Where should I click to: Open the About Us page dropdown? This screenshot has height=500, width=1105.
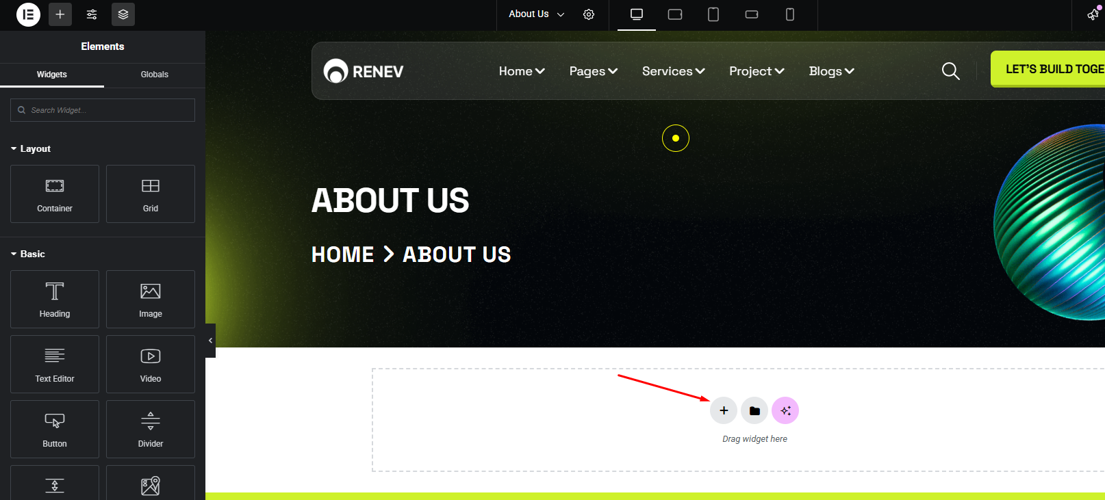(537, 14)
